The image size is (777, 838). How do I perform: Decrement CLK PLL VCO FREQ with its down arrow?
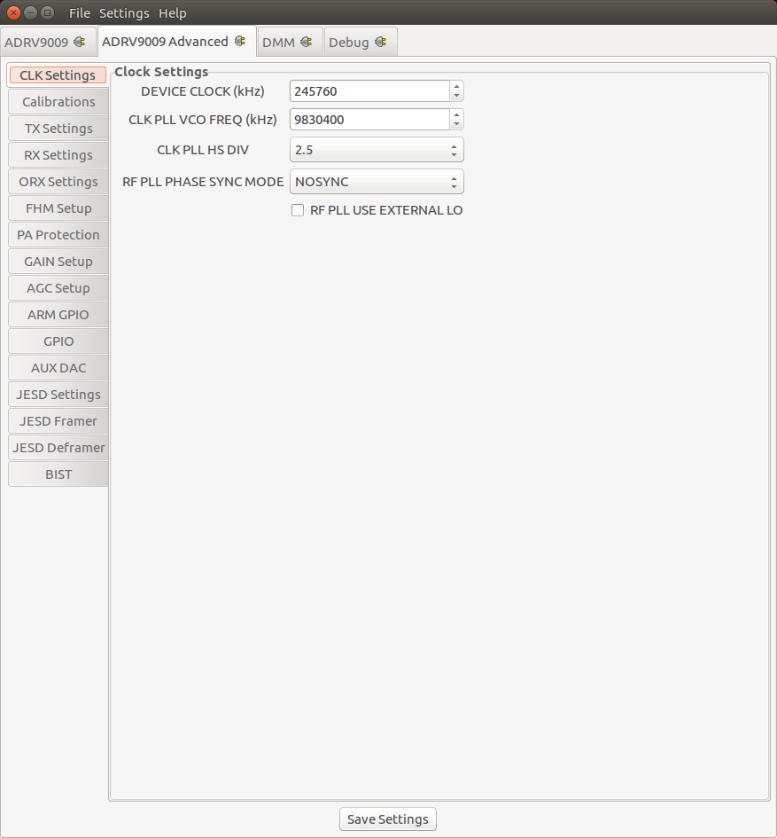[x=455, y=123]
